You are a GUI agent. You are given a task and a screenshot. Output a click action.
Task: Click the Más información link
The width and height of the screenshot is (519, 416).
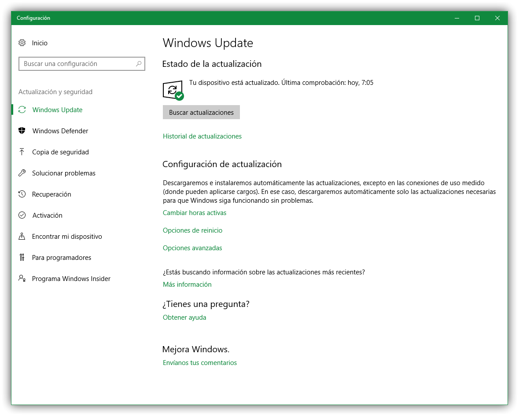[x=187, y=285]
